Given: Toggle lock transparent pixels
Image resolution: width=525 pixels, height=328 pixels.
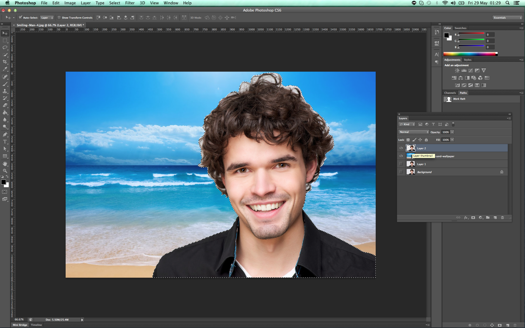Looking at the screenshot, I should pyautogui.click(x=408, y=140).
